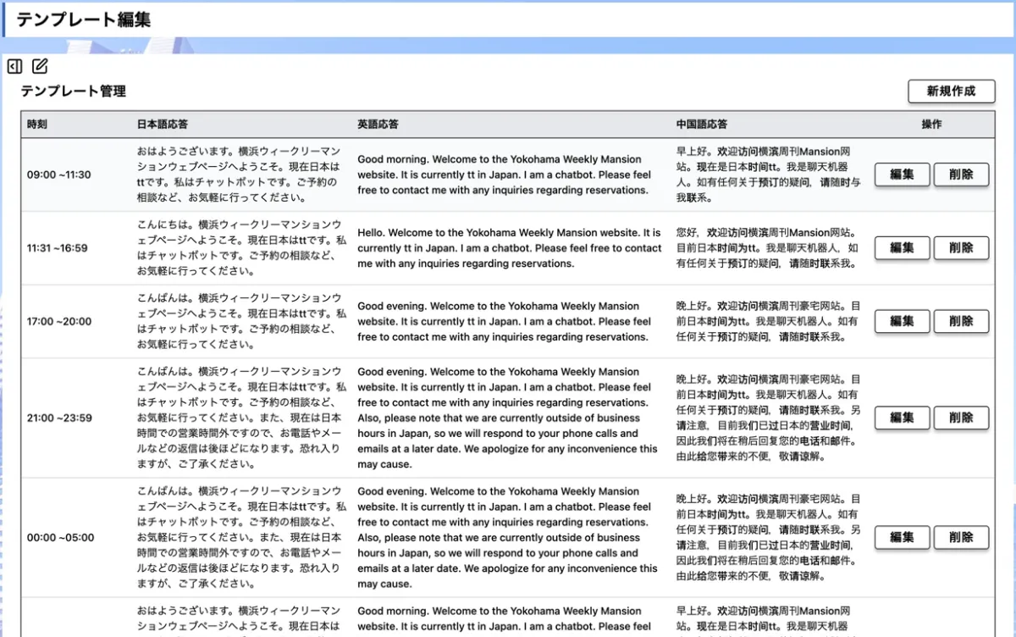Click the 日本語応答 column header
The width and height of the screenshot is (1016, 637).
click(163, 125)
